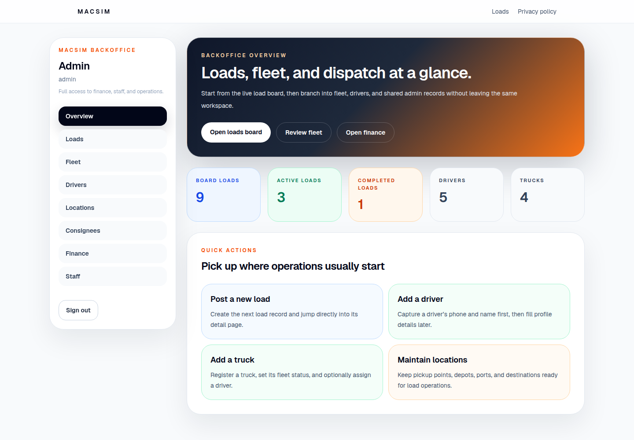Click the Sign out button
This screenshot has height=440, width=634.
pyautogui.click(x=78, y=310)
